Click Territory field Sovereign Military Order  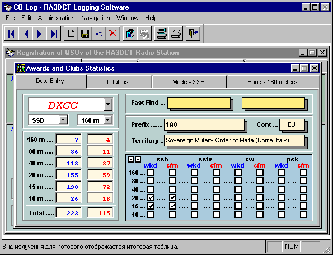click(x=234, y=140)
